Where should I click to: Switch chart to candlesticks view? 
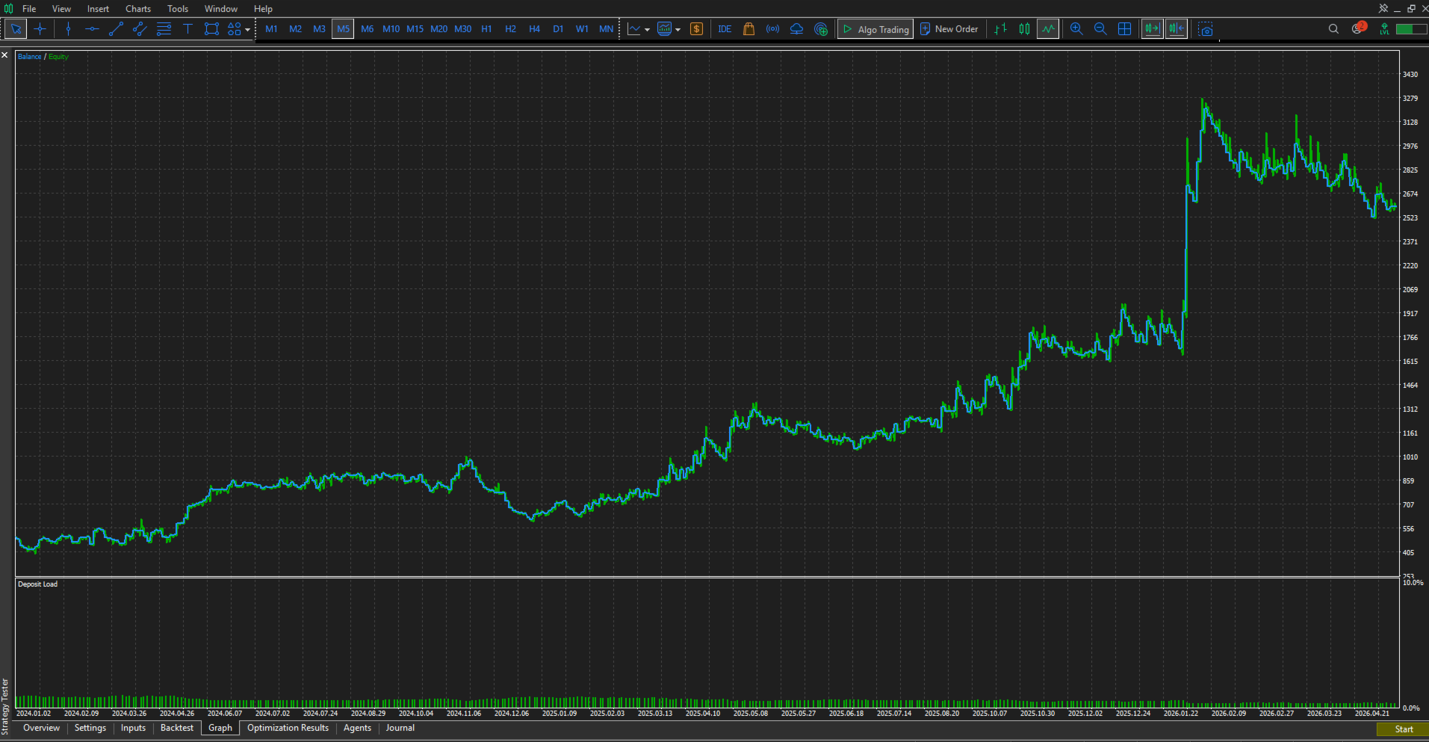tap(1024, 29)
